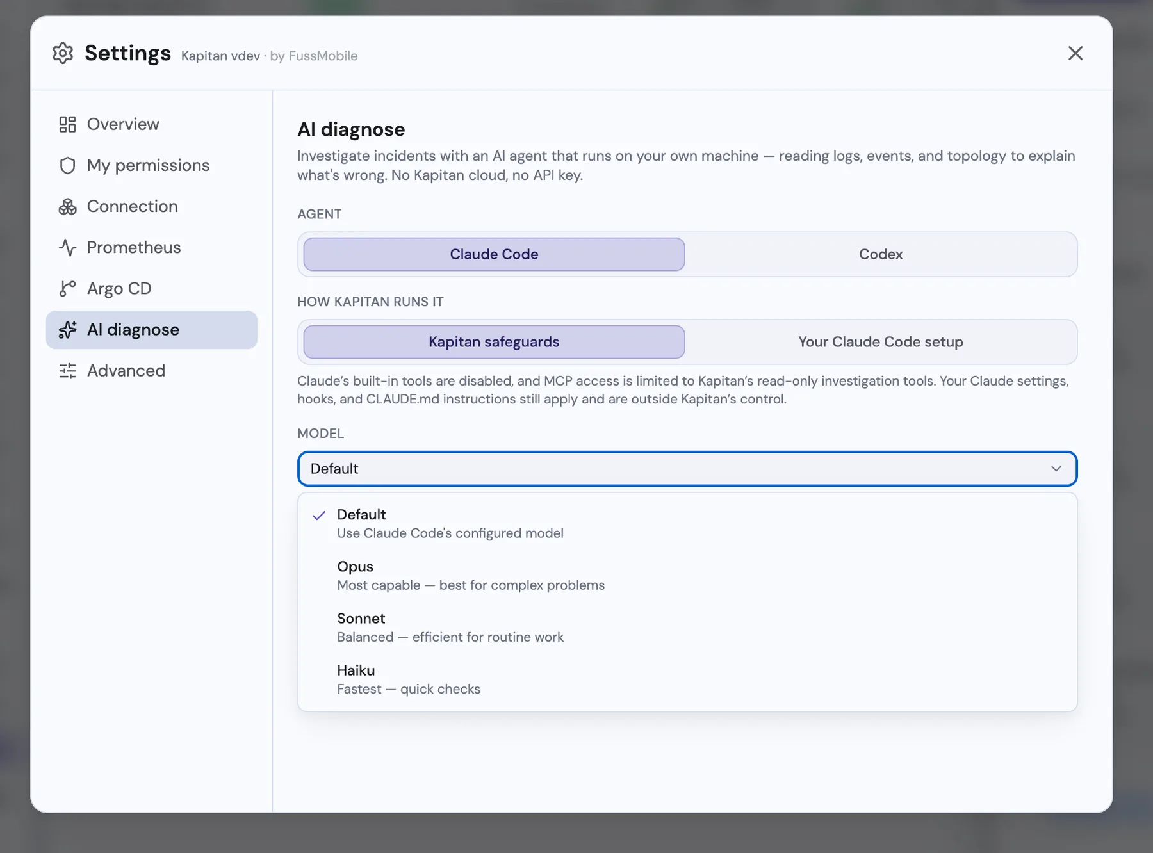Click the safeguards description about Claude's built-in tools
Screen dimensions: 1153x853
[x=683, y=390]
